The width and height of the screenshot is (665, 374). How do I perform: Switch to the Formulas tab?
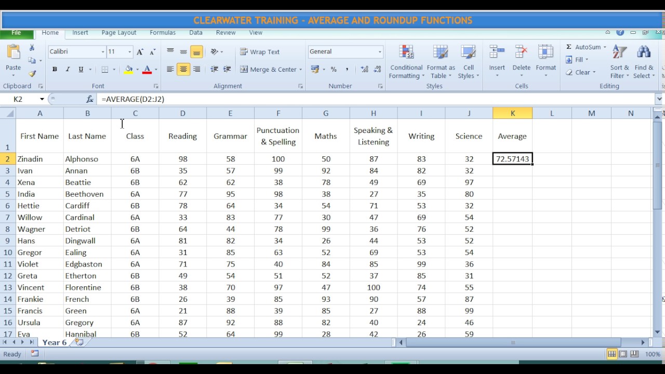(163, 33)
